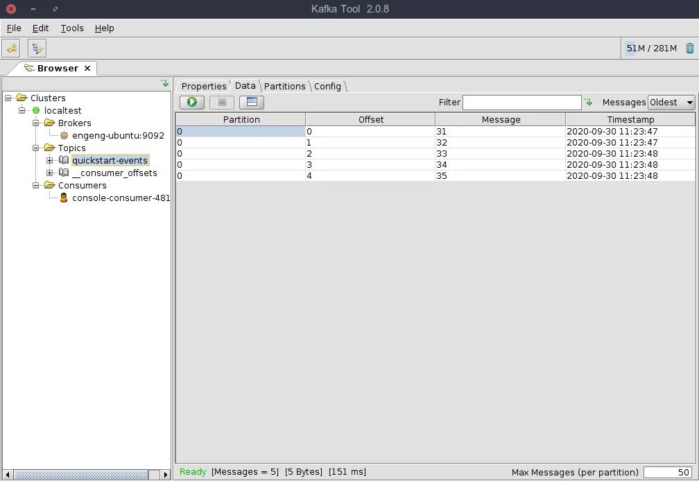This screenshot has width=699, height=481.
Task: Open the message detail view window icon
Action: tap(252, 103)
